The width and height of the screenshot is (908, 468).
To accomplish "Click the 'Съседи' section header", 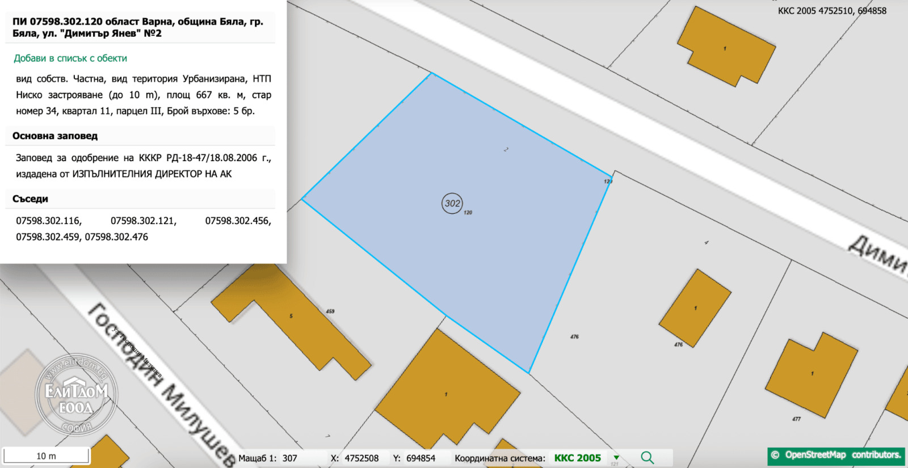I will [x=30, y=199].
